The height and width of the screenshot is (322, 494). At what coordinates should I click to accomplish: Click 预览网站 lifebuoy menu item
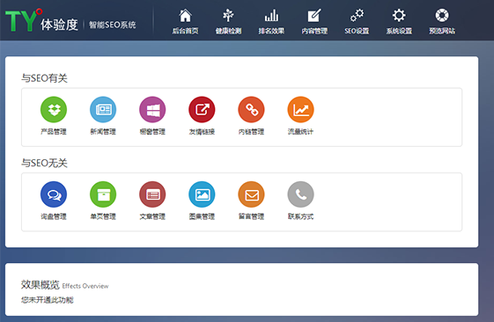pyautogui.click(x=442, y=21)
